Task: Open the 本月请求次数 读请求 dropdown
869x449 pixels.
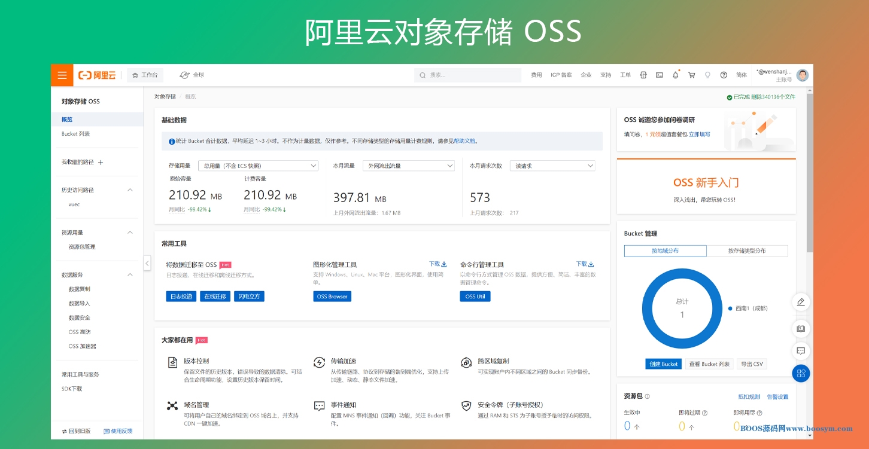Action: pyautogui.click(x=552, y=166)
